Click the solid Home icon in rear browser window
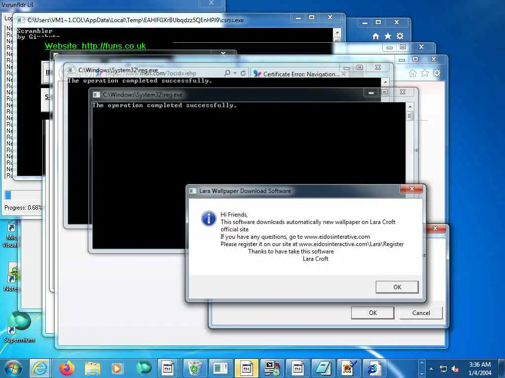The width and height of the screenshot is (505, 378). (x=375, y=36)
